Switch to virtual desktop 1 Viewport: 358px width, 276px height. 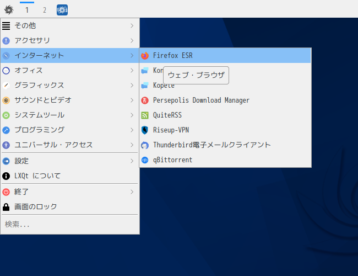pyautogui.click(x=27, y=10)
